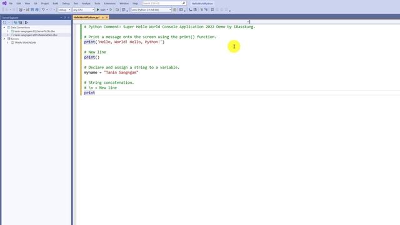Click the last Server Explorer toolbar icon
Screen dimensions: 400x225
coord(26,22)
